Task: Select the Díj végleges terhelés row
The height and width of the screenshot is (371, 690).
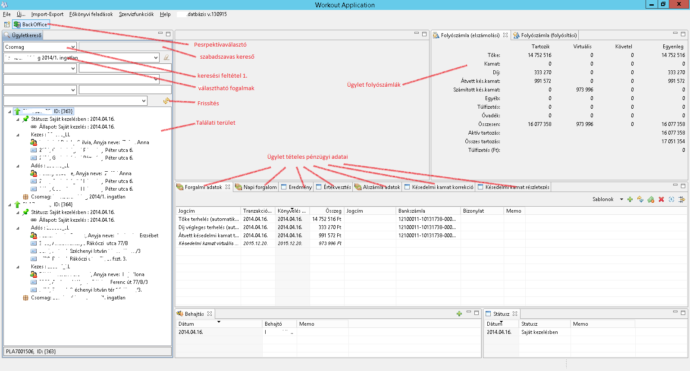Action: point(431,227)
